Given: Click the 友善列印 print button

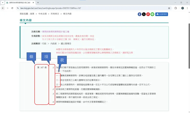Looking at the screenshot, I should pos(161,14).
